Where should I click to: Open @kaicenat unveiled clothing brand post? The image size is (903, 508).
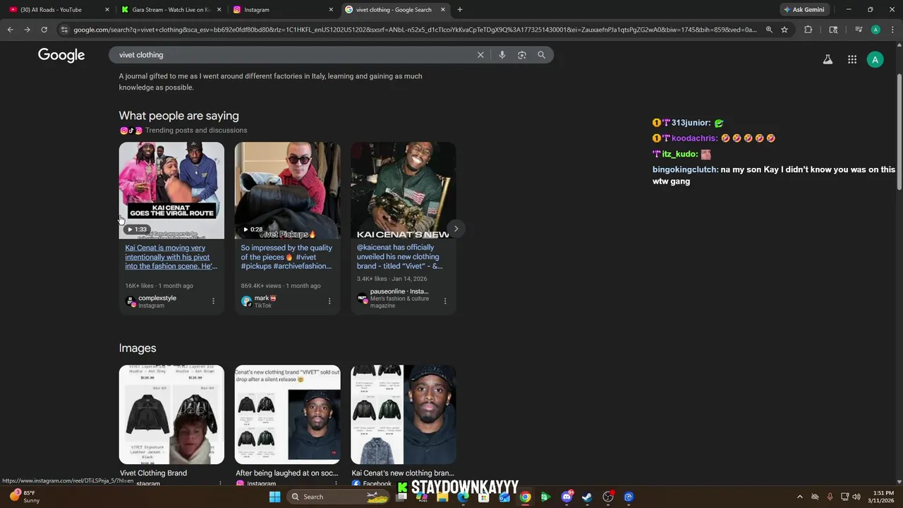coord(400,257)
